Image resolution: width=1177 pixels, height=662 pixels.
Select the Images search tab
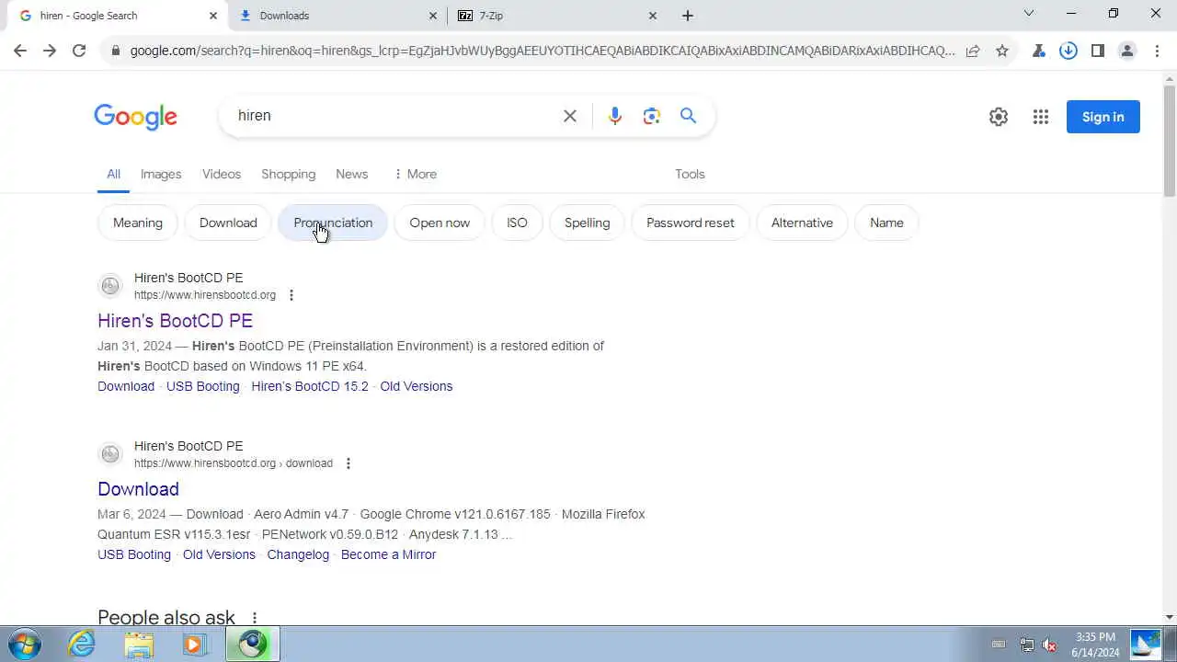pyautogui.click(x=161, y=174)
